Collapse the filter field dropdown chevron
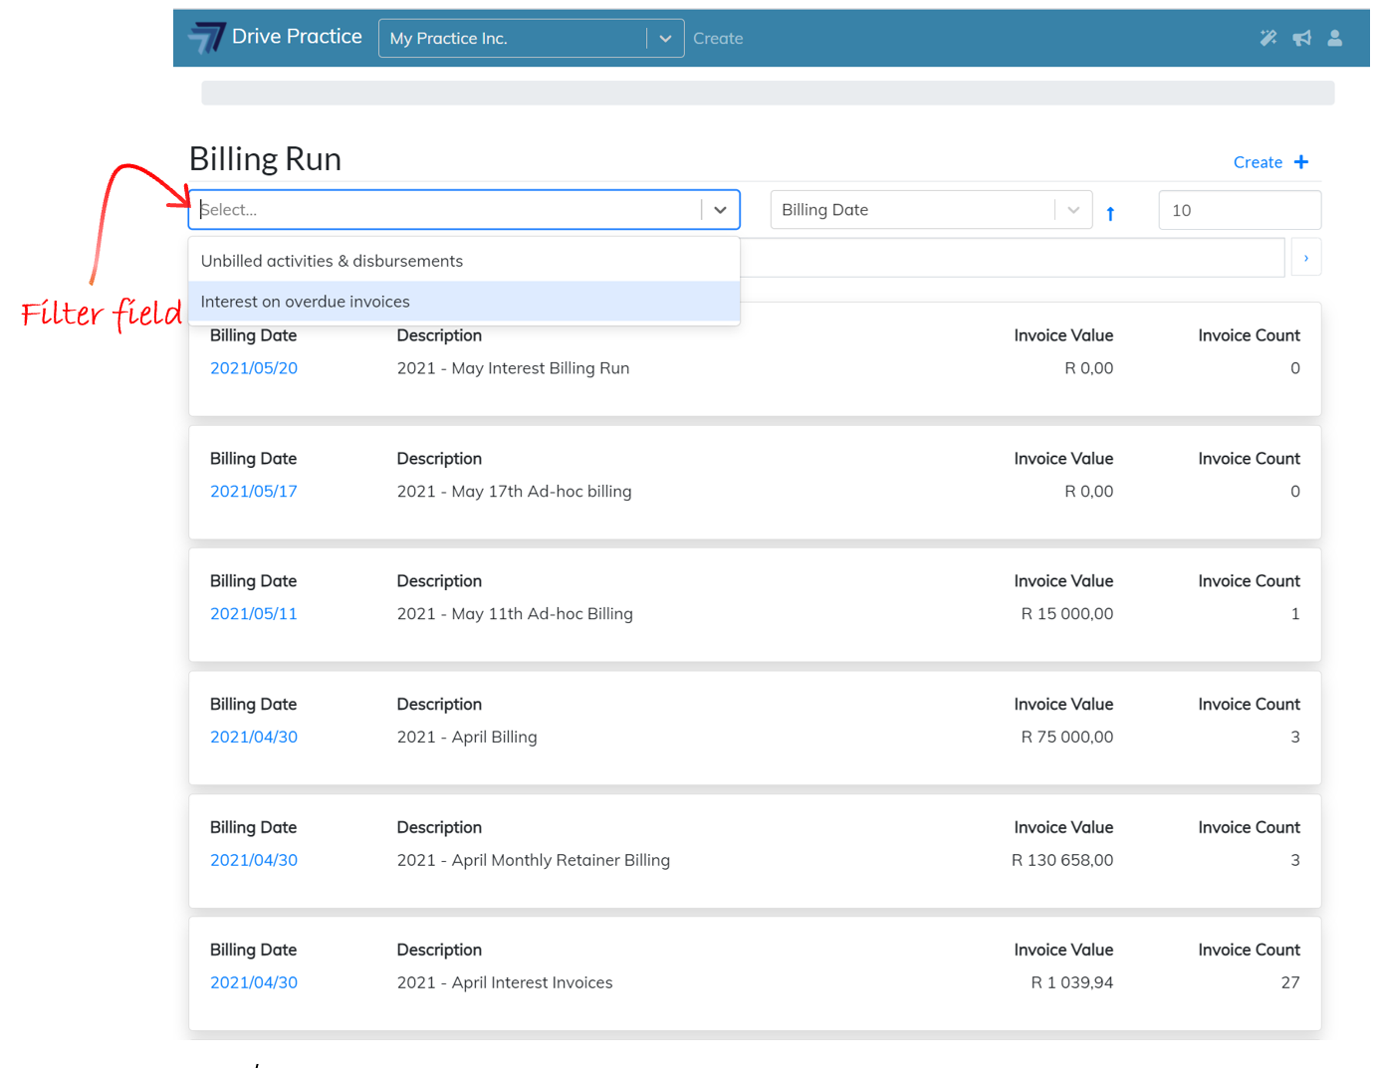Viewport: 1381px width, 1068px height. coord(720,210)
